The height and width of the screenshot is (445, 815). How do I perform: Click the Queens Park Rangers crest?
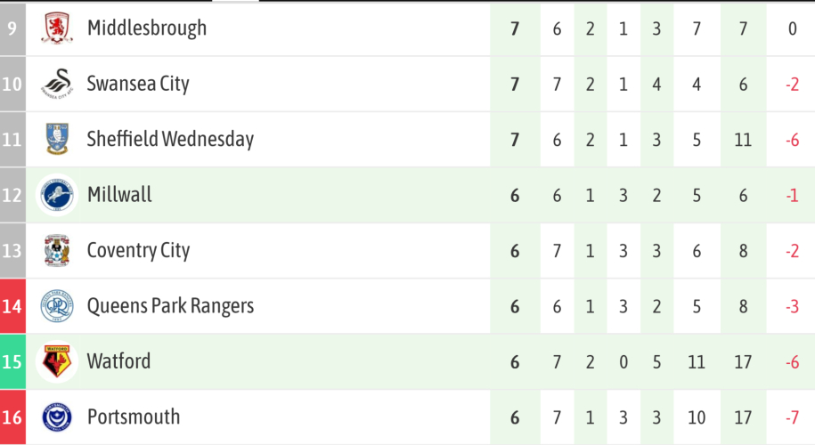pos(58,306)
